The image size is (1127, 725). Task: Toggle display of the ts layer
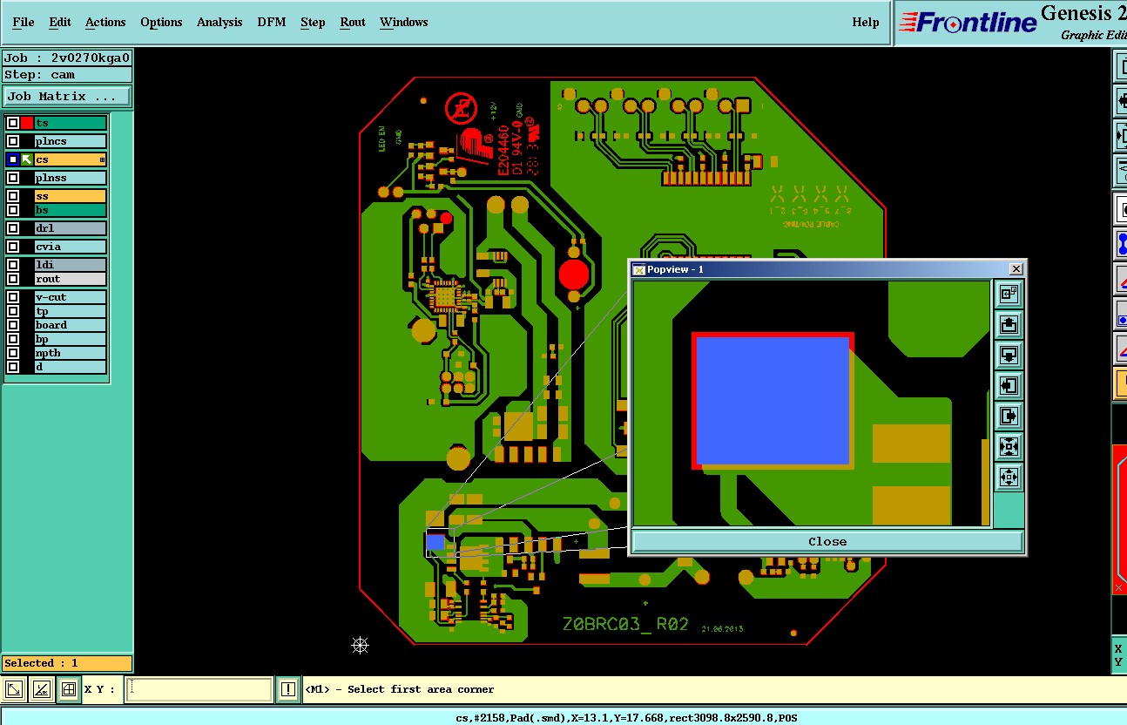point(13,123)
